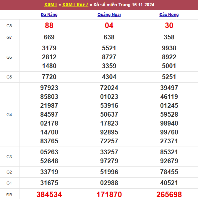
Task: Click G3 number 33257
Action: coord(109,152)
